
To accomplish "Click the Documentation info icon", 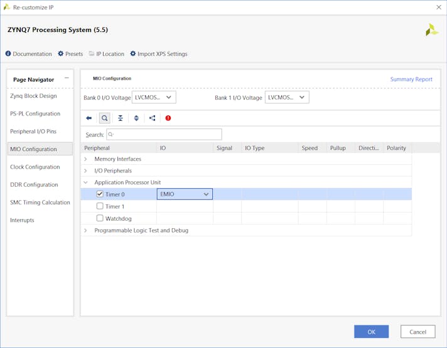I will [8, 53].
